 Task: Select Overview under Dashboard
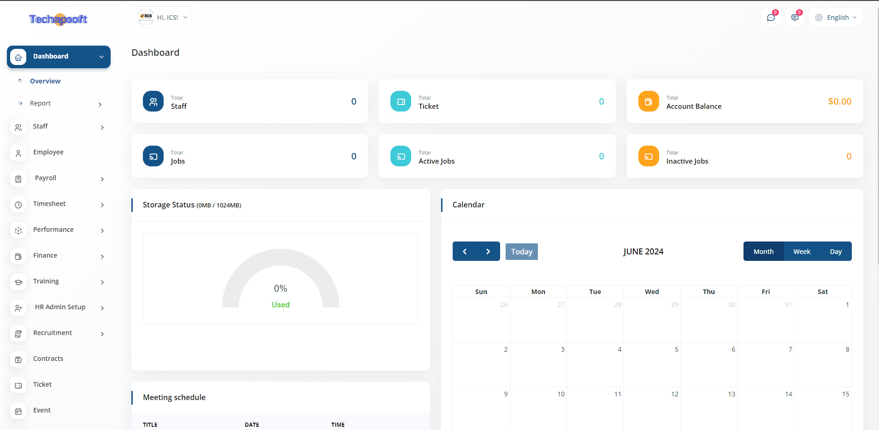(x=45, y=81)
